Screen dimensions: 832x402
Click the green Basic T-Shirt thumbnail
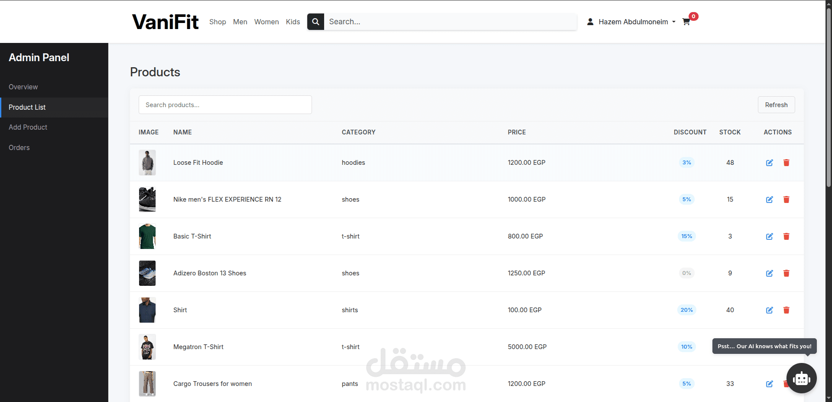pyautogui.click(x=147, y=236)
